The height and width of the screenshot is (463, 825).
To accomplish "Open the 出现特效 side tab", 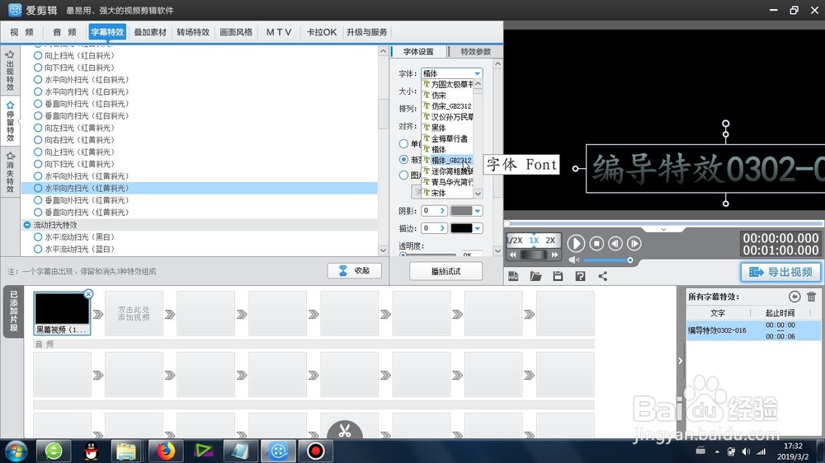I will point(10,71).
